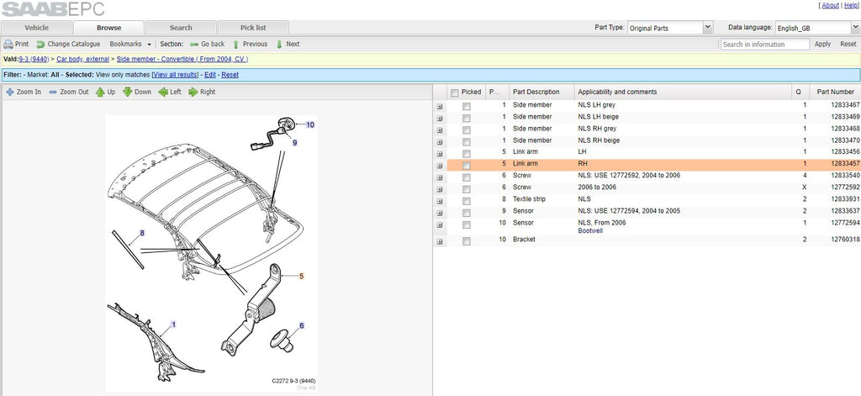Sort by Part Number column header
Screen dimensions: 861x396
click(835, 92)
